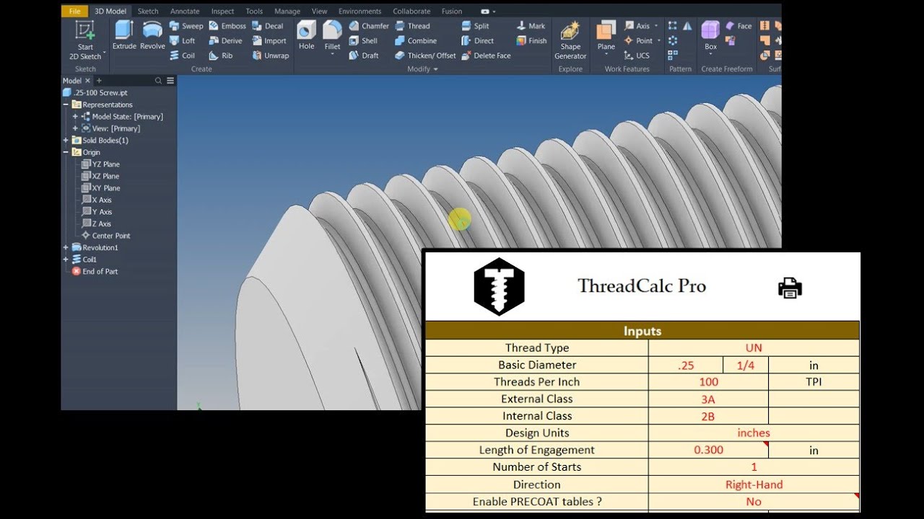Search the model browser

[x=158, y=81]
